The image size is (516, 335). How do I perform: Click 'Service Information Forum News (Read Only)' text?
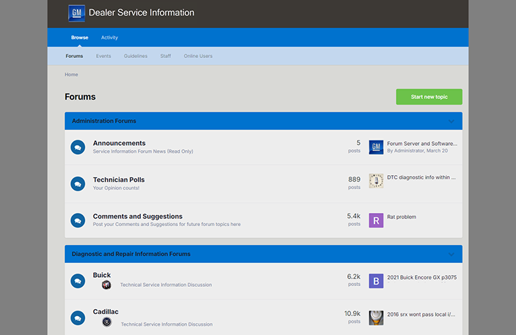click(x=143, y=151)
